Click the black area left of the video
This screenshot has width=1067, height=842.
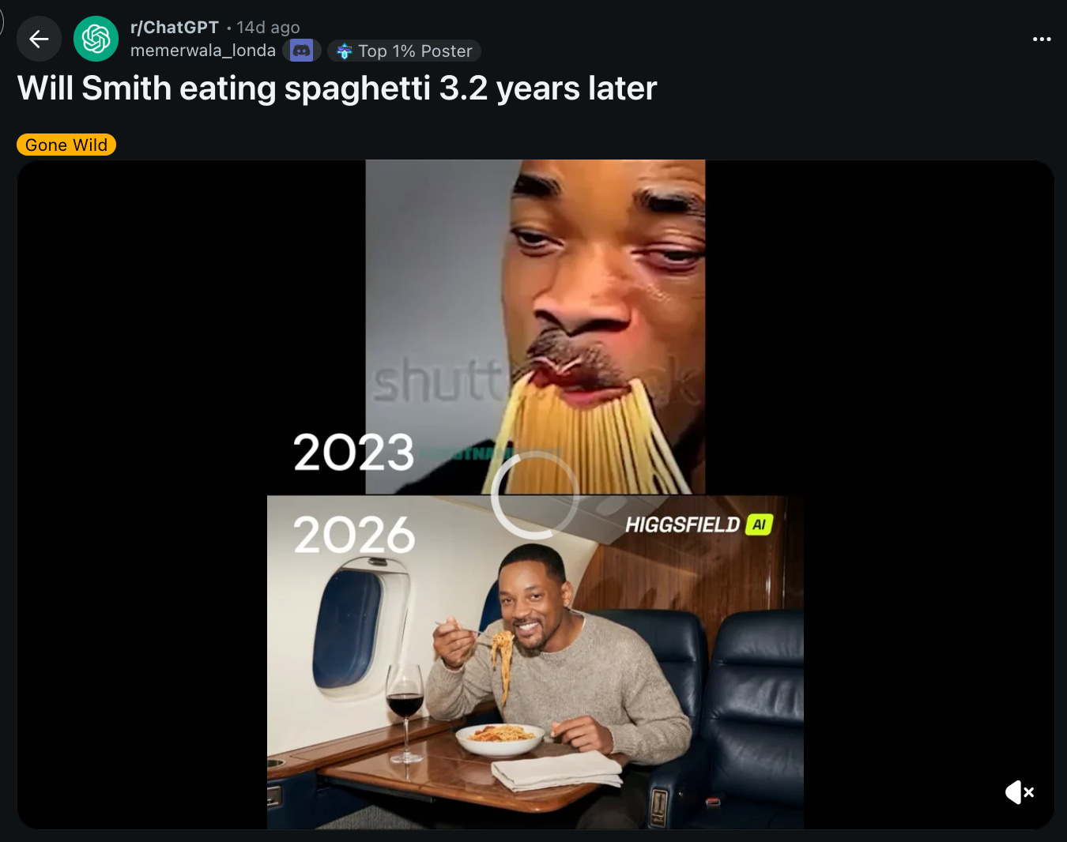pos(142,494)
